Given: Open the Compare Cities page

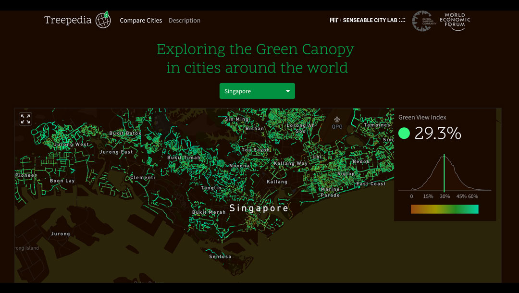Looking at the screenshot, I should (141, 21).
